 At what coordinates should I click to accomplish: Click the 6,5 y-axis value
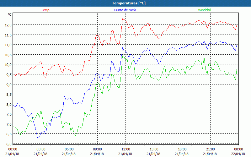[9, 134]
